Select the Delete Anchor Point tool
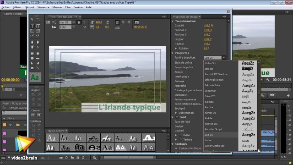 pos(38,42)
